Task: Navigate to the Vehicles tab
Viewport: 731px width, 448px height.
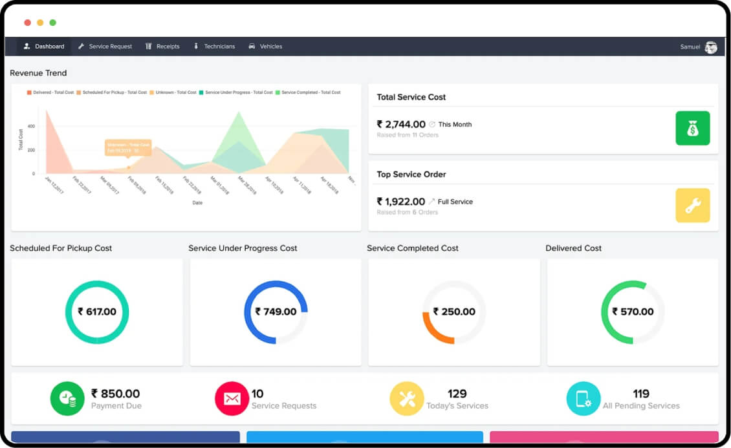Action: coord(266,47)
